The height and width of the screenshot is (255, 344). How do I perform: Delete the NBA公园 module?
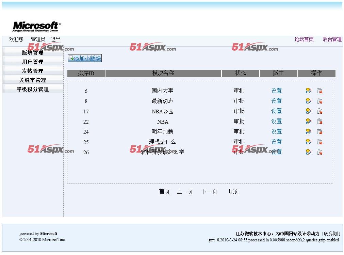click(320, 111)
